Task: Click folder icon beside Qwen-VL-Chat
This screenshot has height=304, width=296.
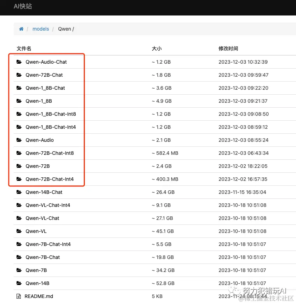Action: 19,218
